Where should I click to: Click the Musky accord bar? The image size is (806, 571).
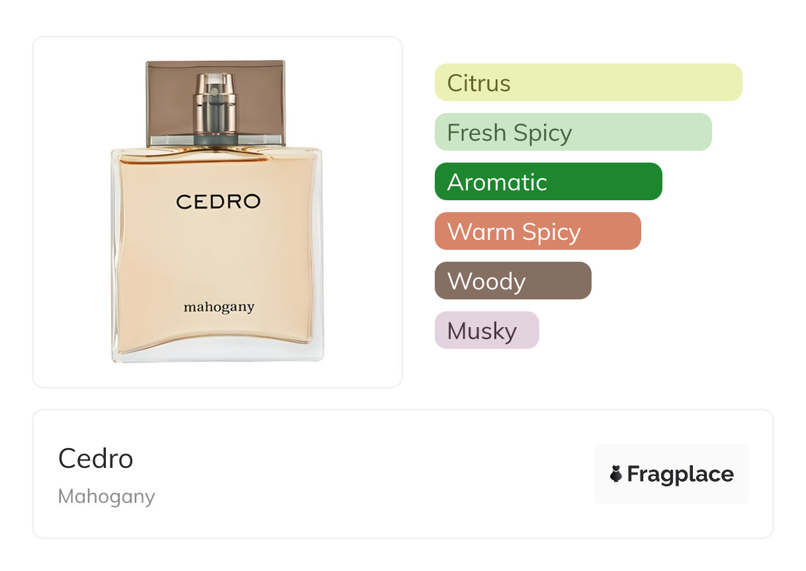coord(486,330)
